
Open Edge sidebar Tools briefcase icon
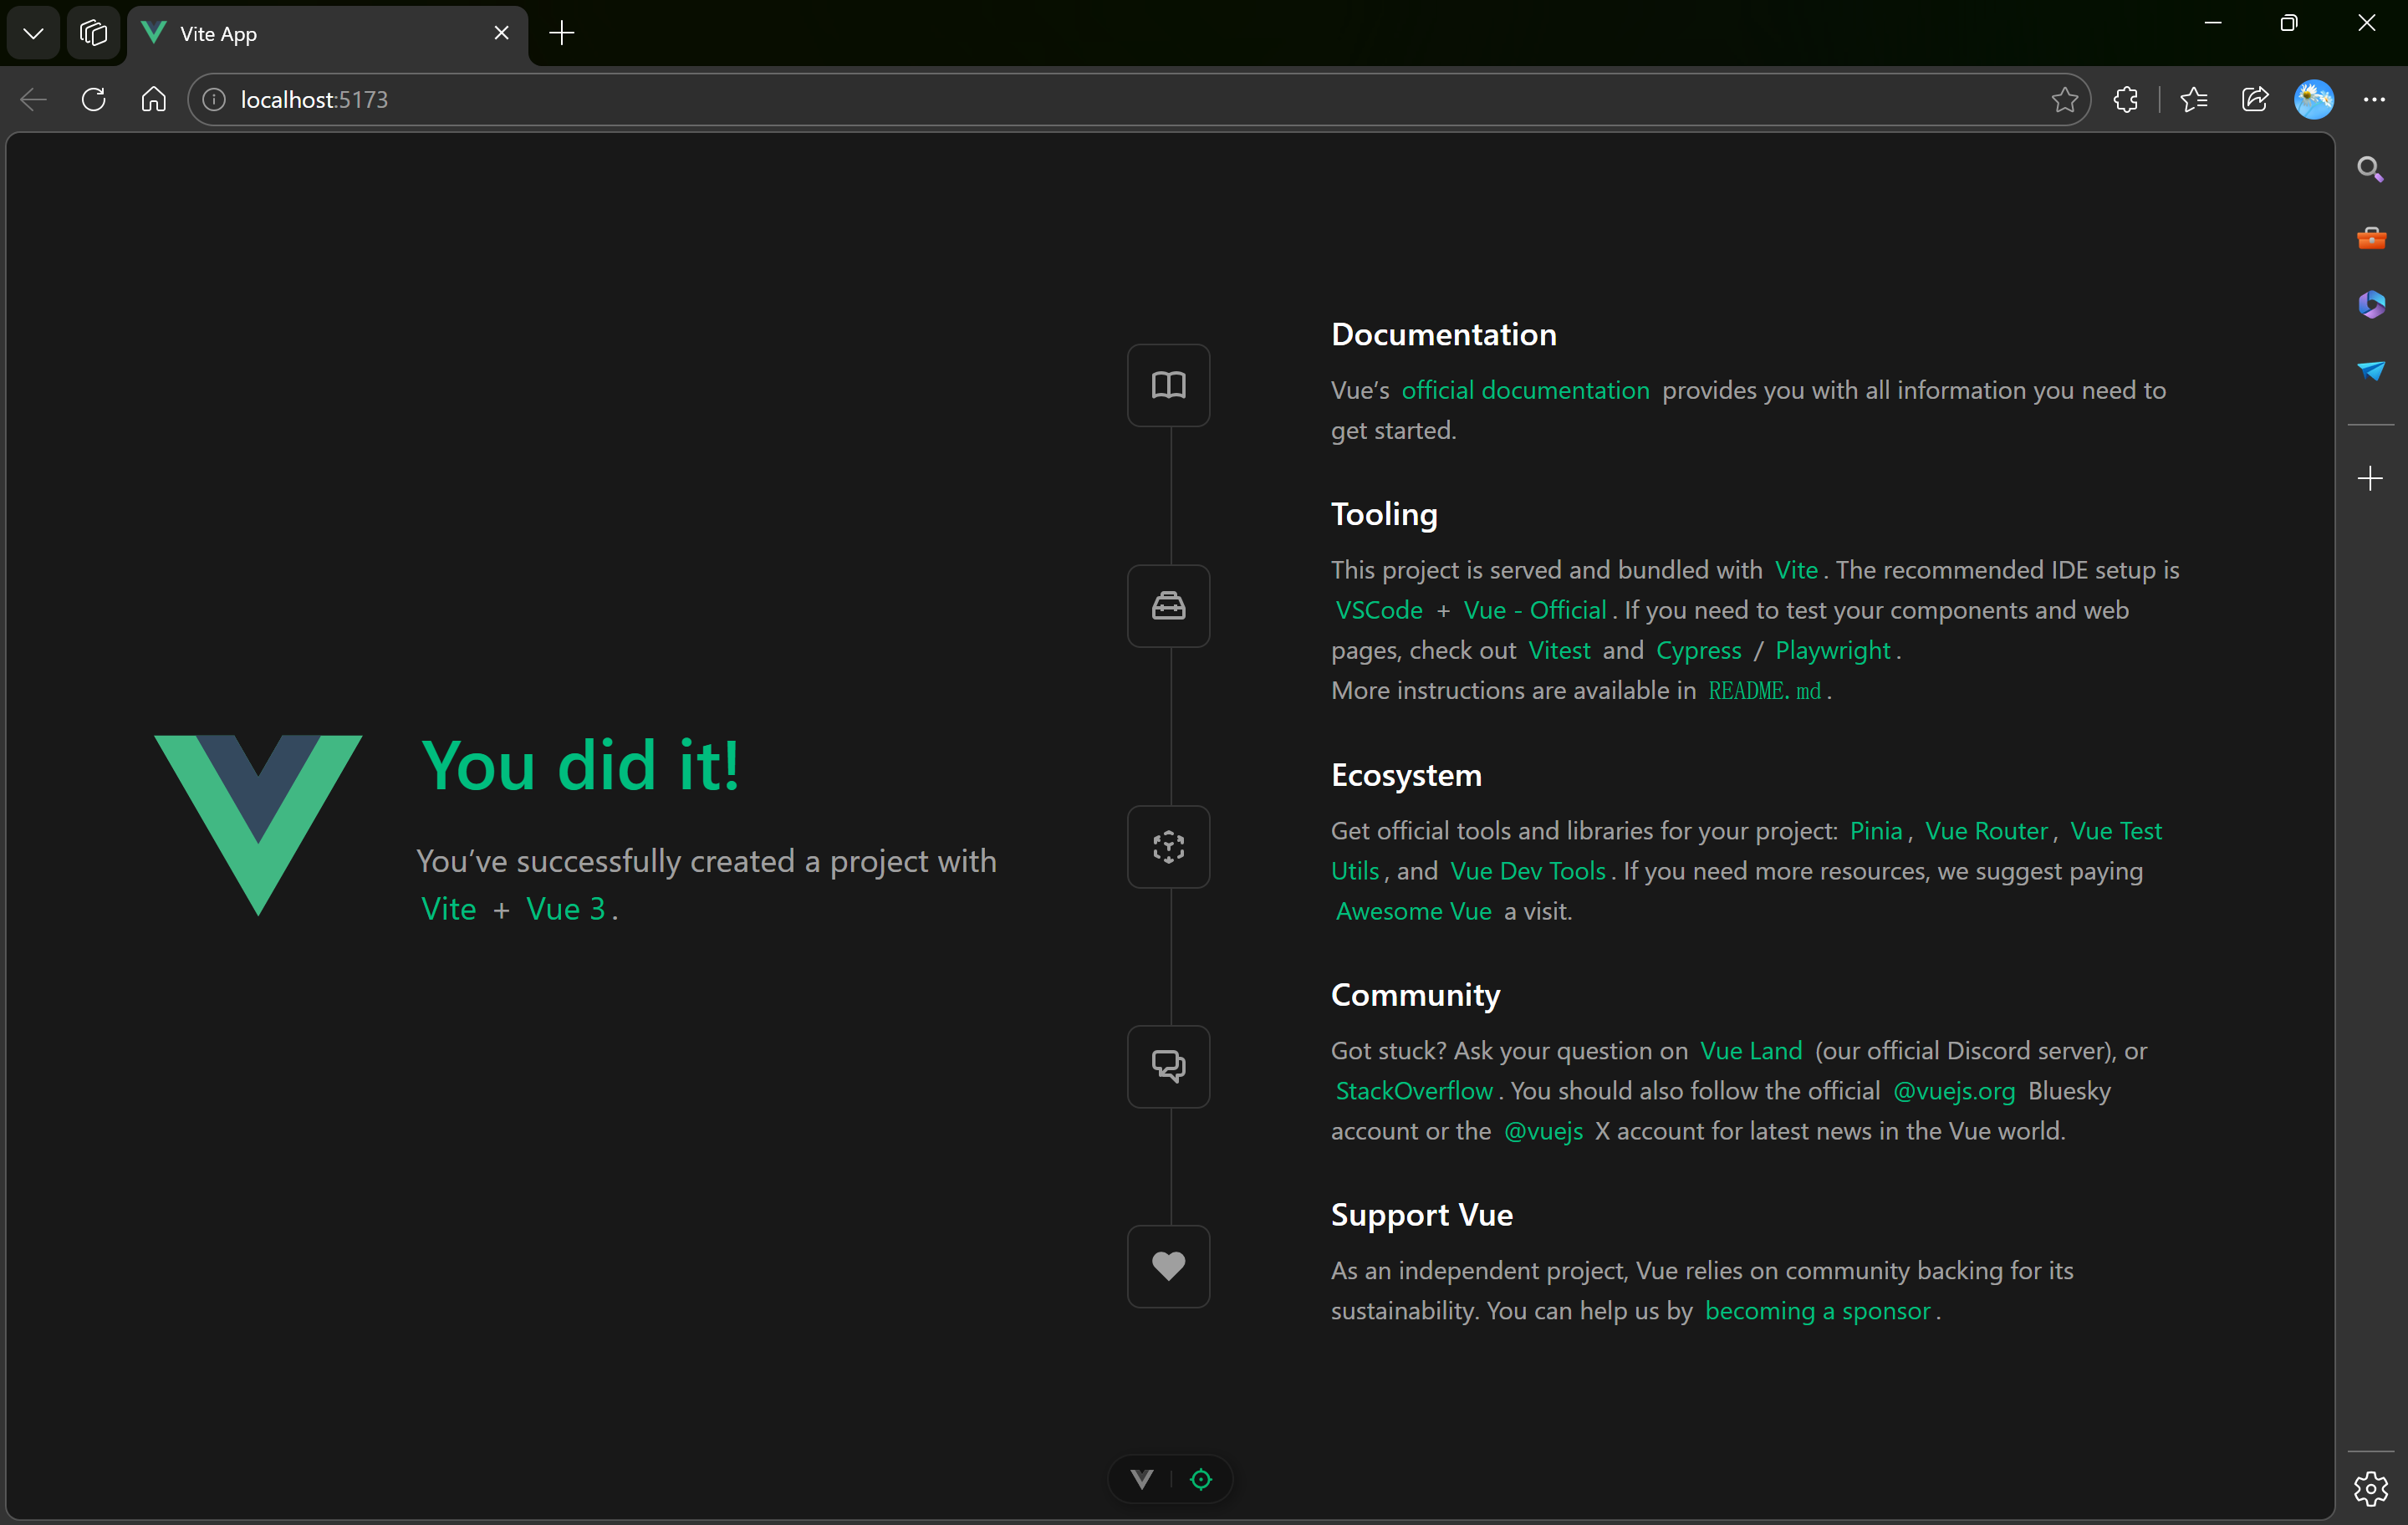click(x=2370, y=237)
